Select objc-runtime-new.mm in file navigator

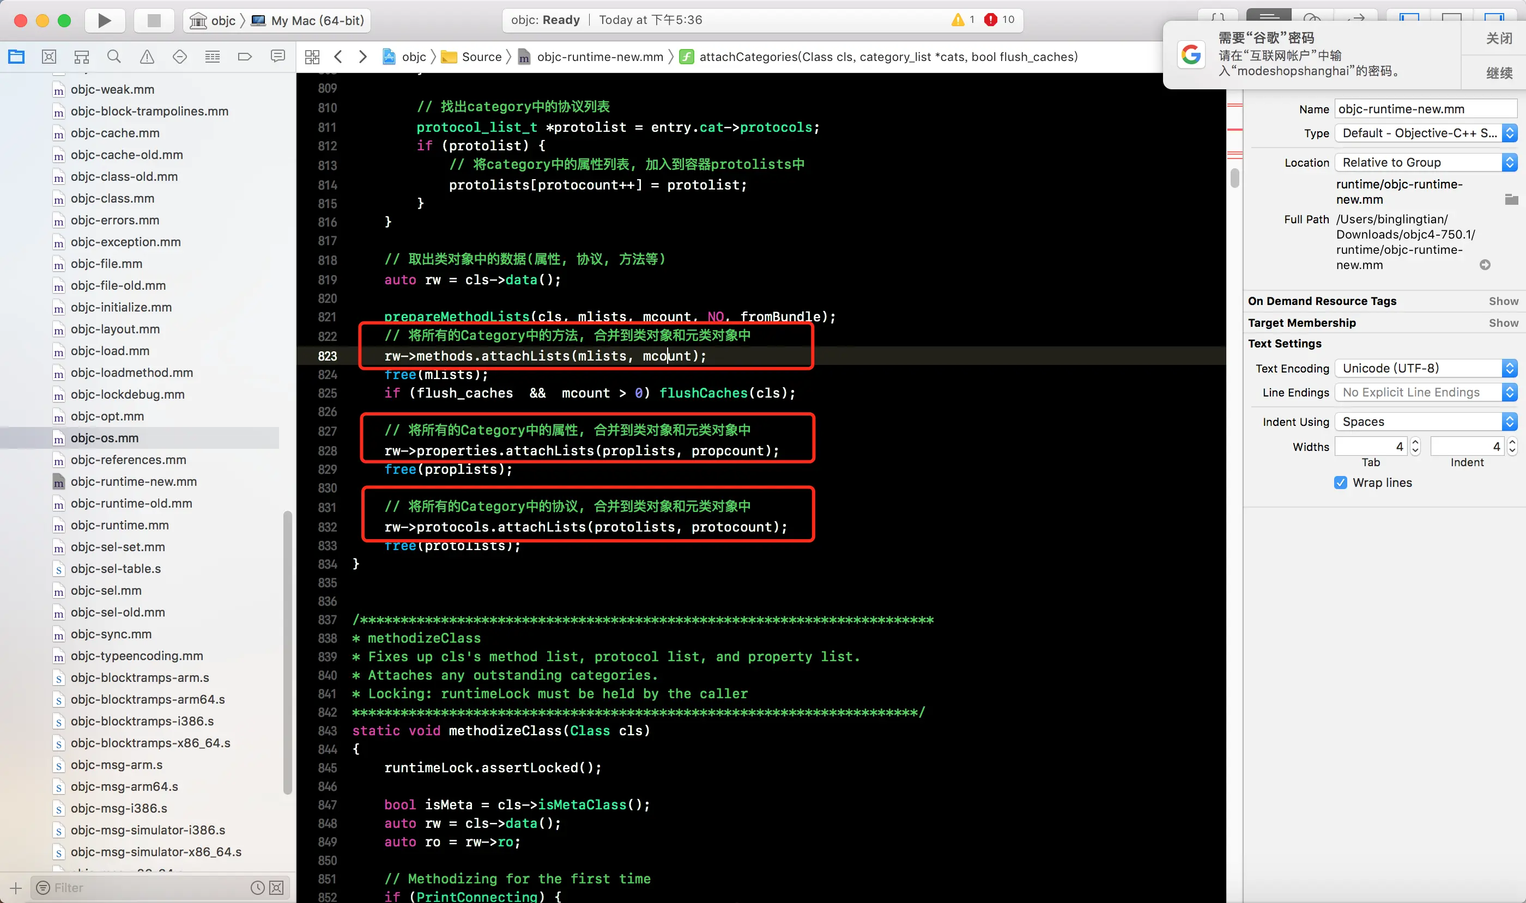coord(134,481)
